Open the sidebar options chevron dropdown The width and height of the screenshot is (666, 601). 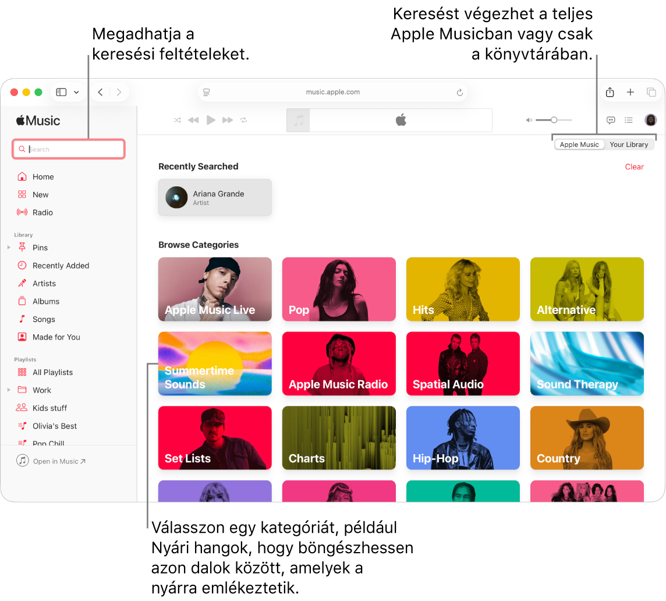click(76, 92)
